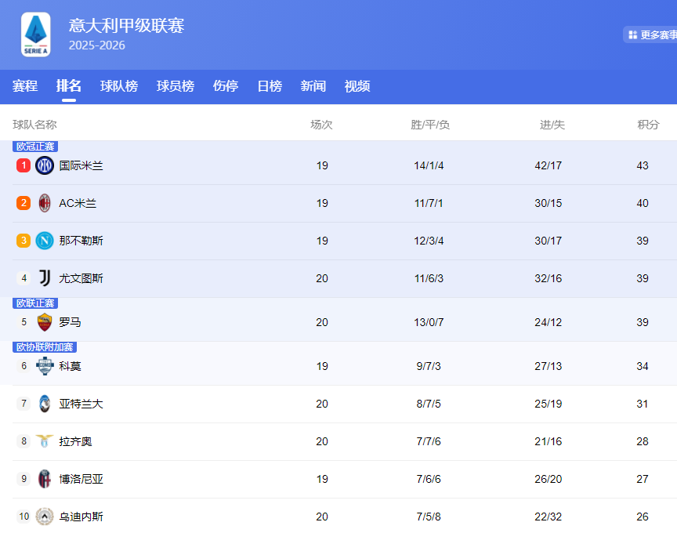This screenshot has height=533, width=677.
Task: Click record 11/7/1 for AC米兰
Action: pyautogui.click(x=429, y=203)
